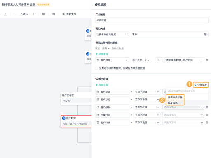This screenshot has height=158, width=211.
Task: Edit the 节点名称 input field
Action: [x=152, y=21]
